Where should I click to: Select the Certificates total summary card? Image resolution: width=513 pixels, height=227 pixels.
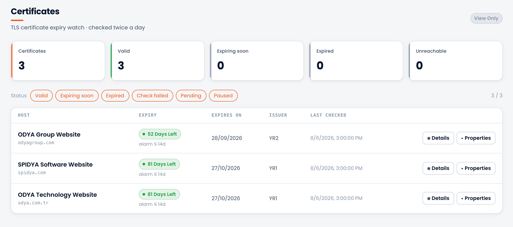pos(58,61)
